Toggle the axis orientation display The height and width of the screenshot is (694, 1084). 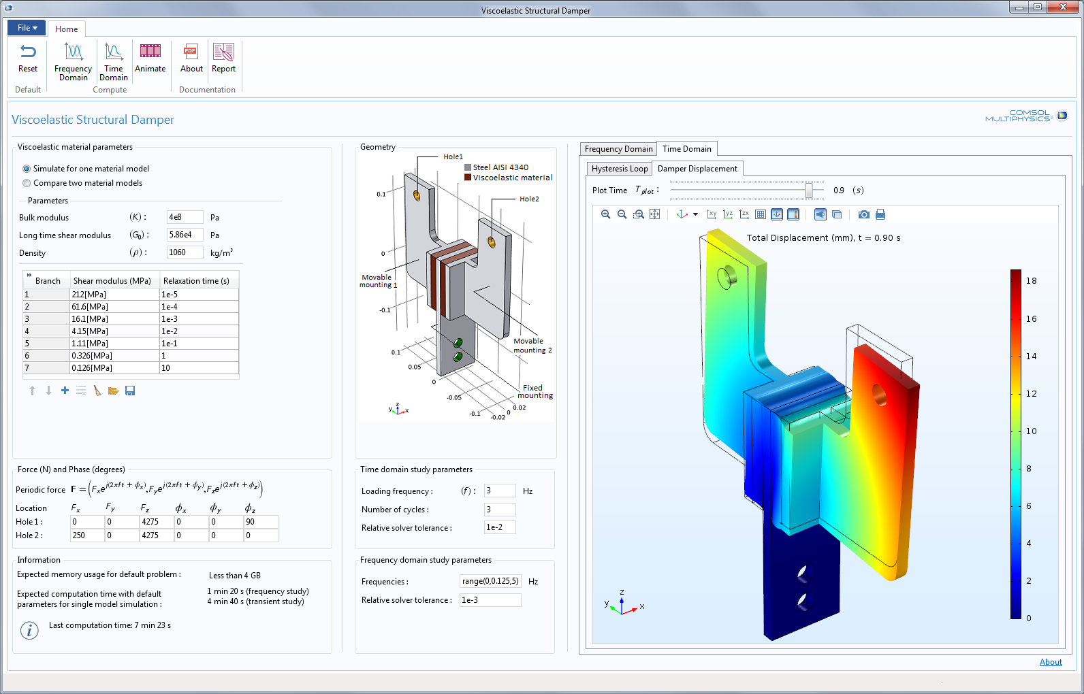pos(777,214)
